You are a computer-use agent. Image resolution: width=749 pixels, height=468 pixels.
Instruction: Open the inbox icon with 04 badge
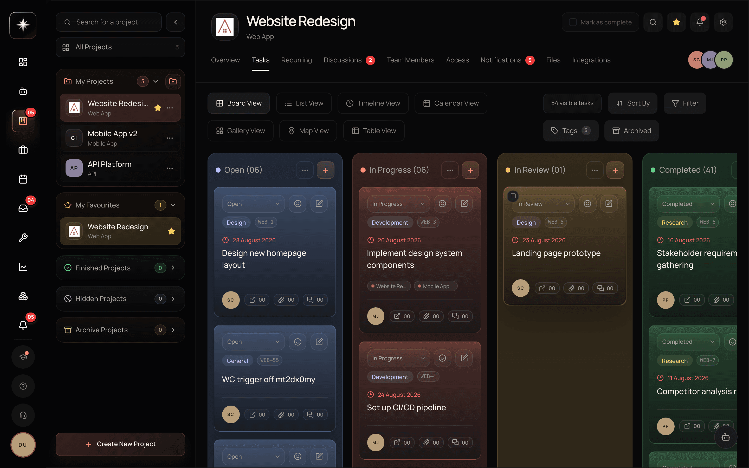click(23, 208)
